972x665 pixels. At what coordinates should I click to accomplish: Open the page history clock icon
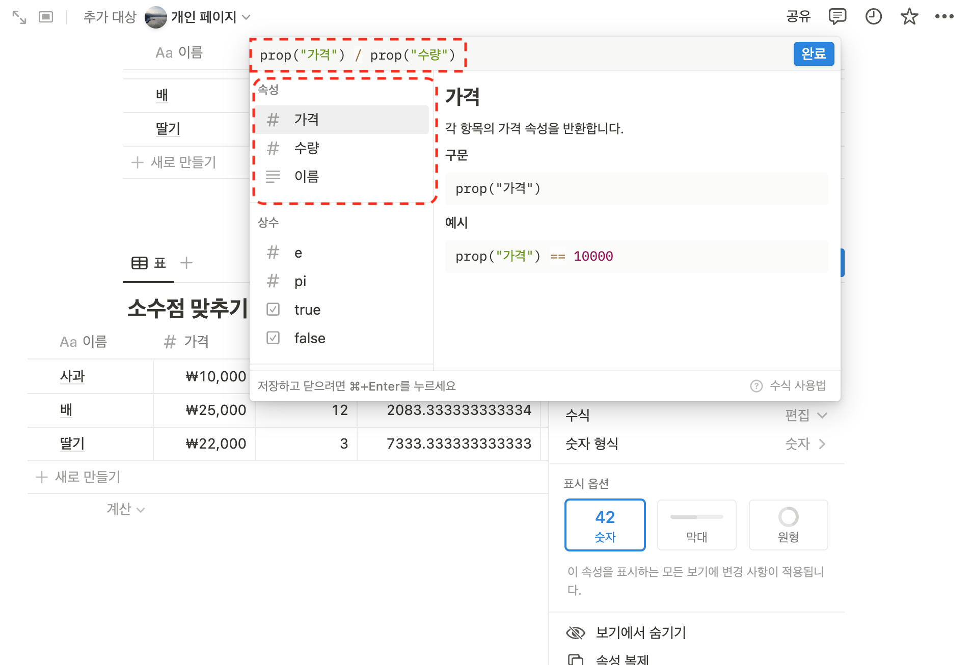click(x=873, y=16)
